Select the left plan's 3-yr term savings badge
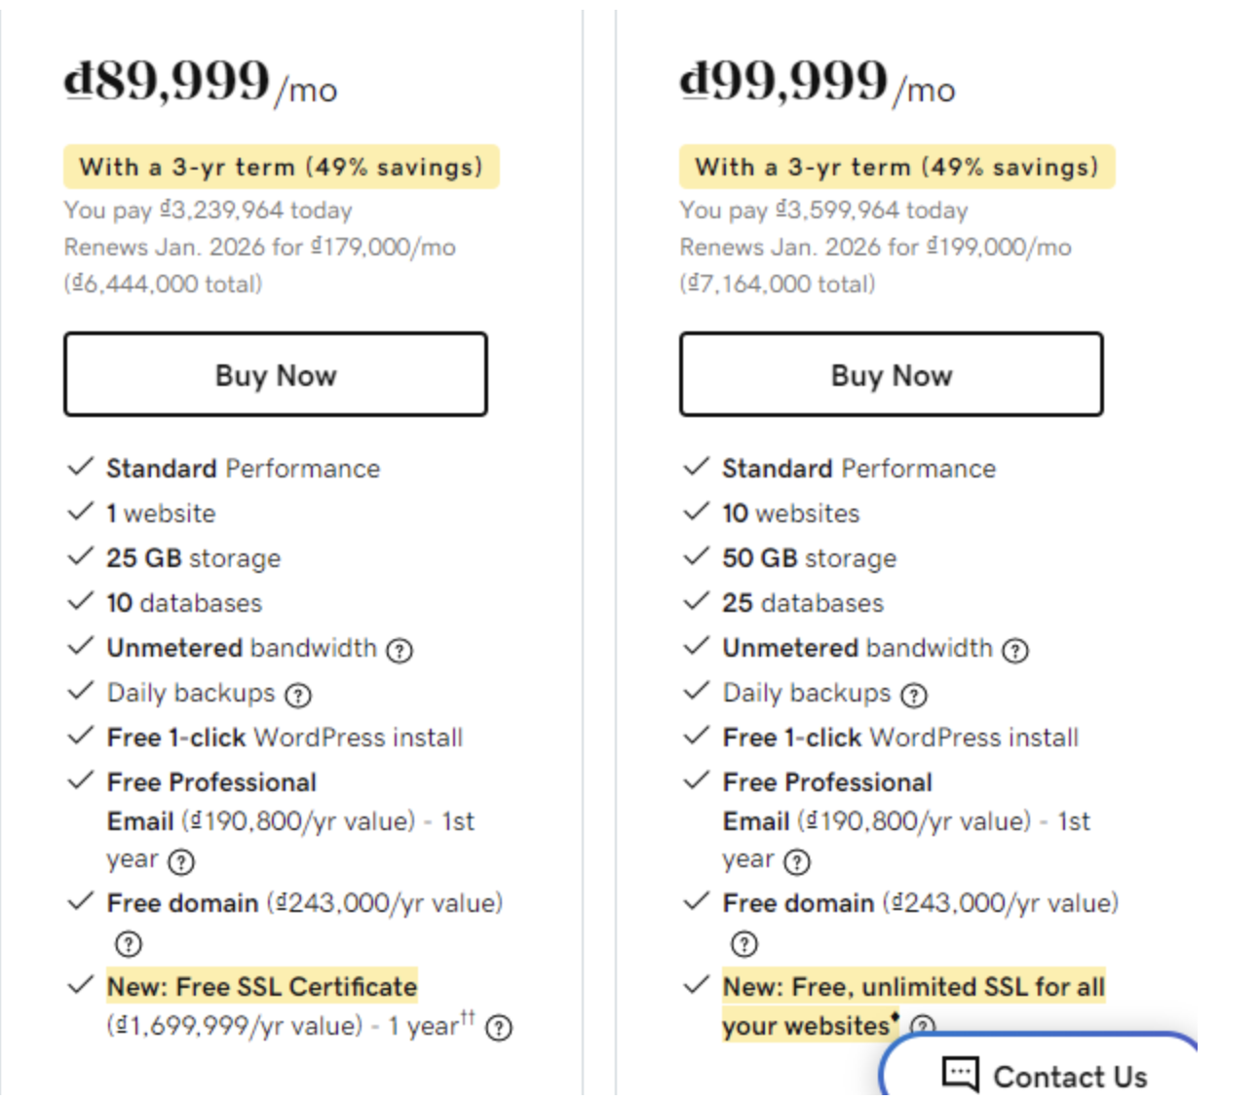This screenshot has height=1101, width=1259. pos(282,167)
